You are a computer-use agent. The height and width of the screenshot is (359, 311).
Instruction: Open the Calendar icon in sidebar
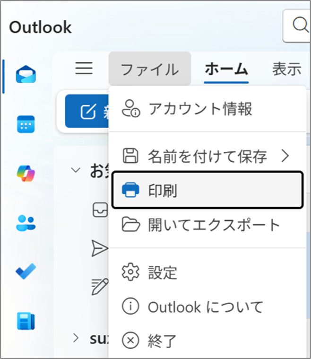coord(26,124)
